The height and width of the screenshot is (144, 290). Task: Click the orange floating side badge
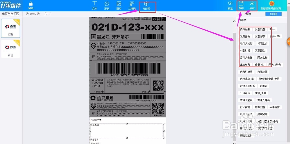[x=288, y=42]
